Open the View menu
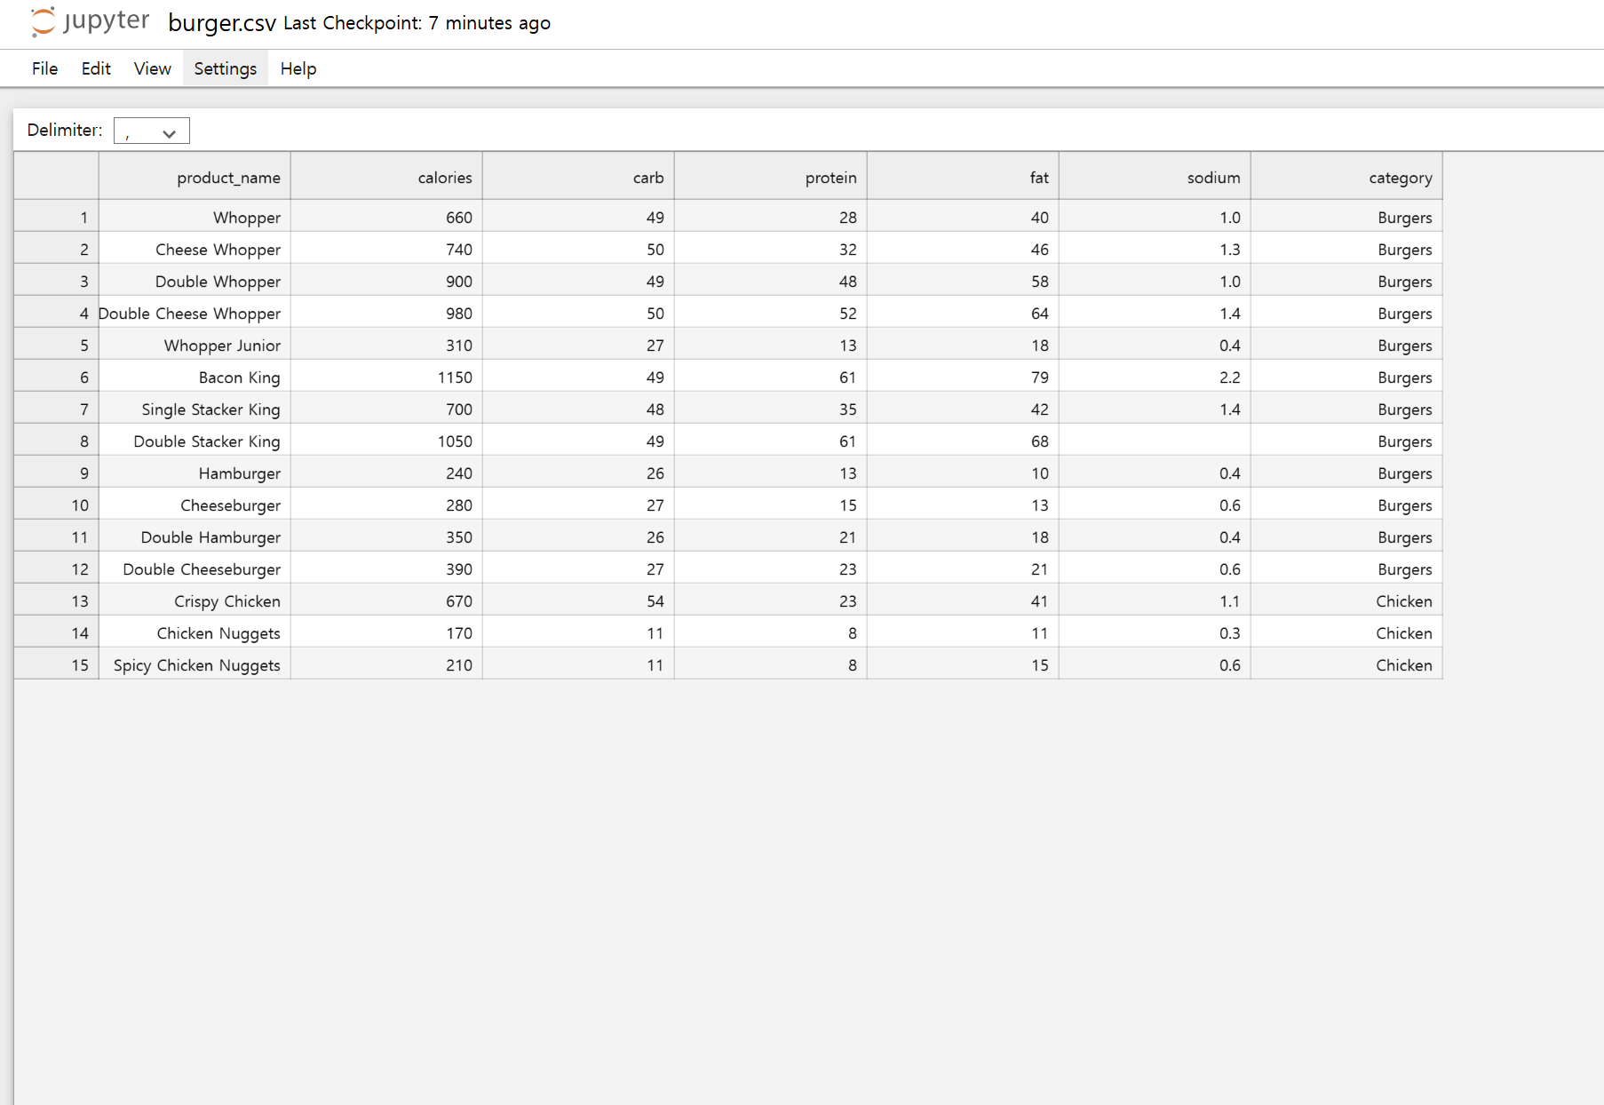Viewport: 1604px width, 1105px height. pos(153,68)
